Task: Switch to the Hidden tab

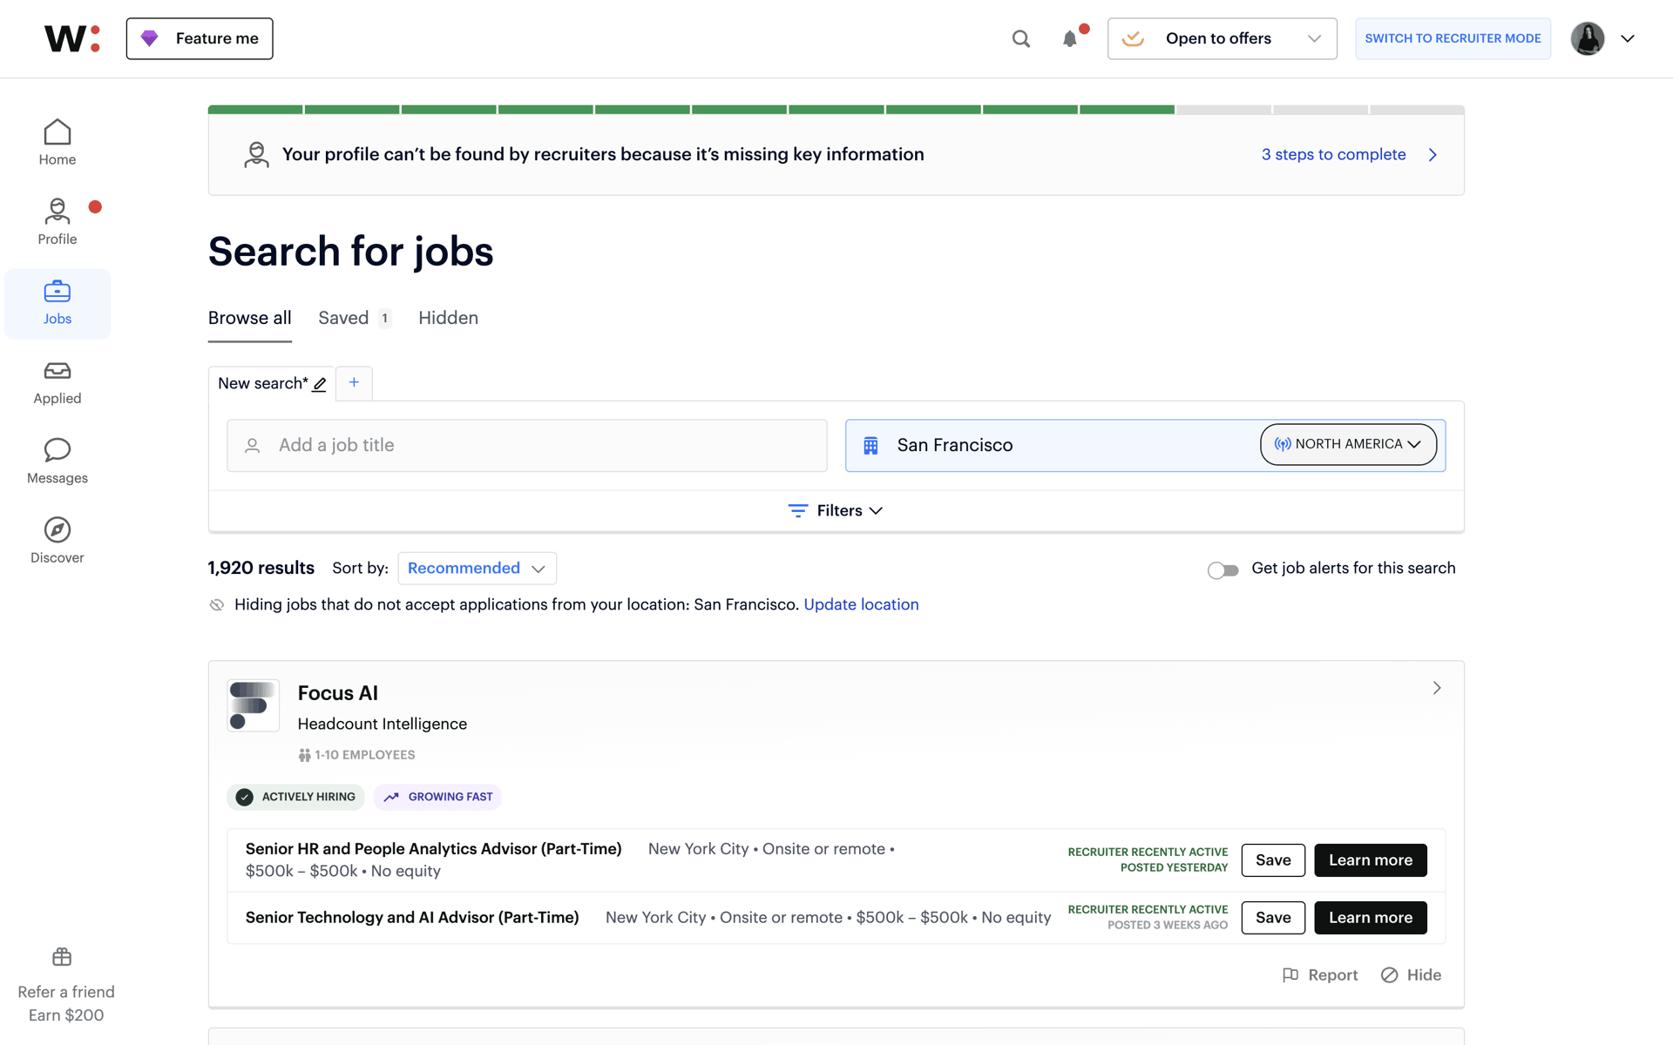Action: (x=448, y=318)
